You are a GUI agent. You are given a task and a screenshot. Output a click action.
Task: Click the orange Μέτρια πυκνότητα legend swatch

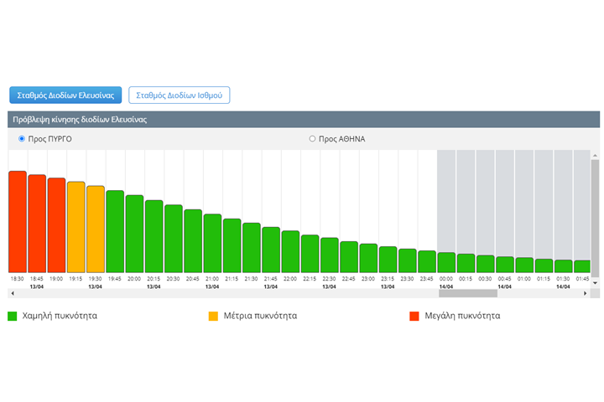213,317
